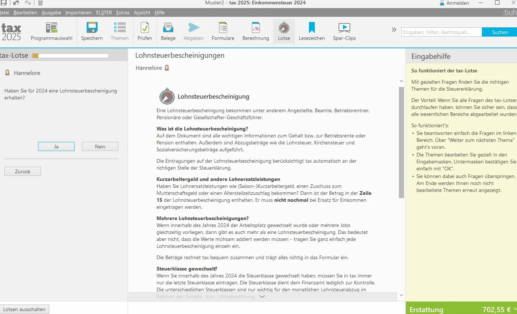Click the tax-Lotse progress bar
517x314 pixels.
coord(71,56)
